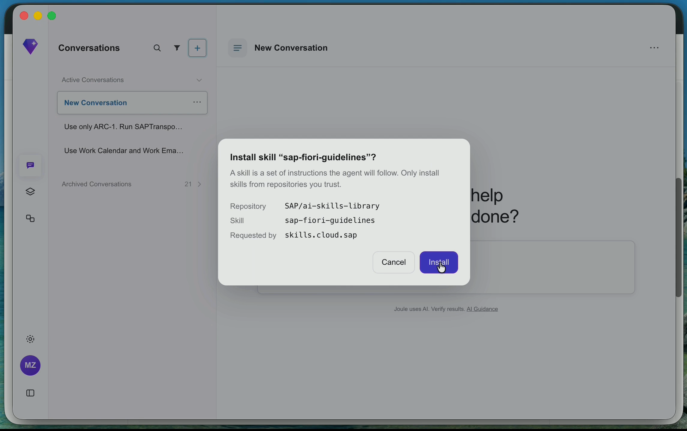Click the SAP/ai-skills-library repository text
The image size is (687, 431).
point(332,206)
